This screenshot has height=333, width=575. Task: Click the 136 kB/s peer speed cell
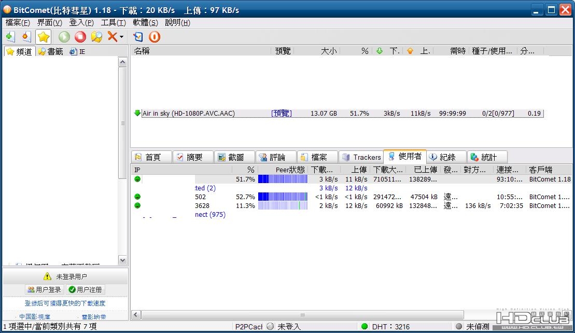pyautogui.click(x=478, y=206)
